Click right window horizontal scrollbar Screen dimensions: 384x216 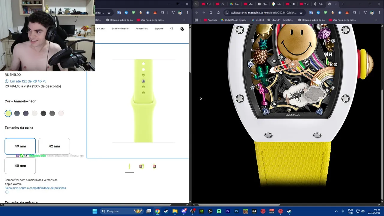click(239, 205)
